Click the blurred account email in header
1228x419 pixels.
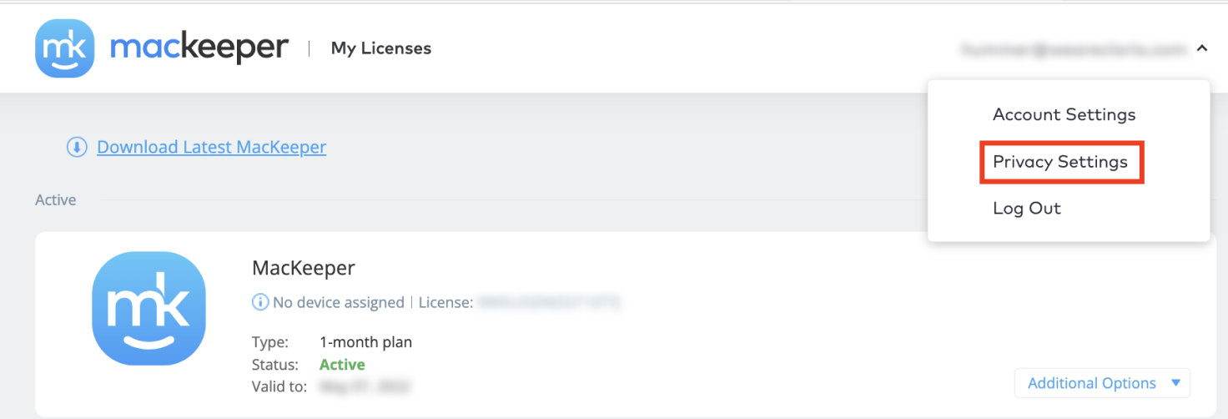(x=1074, y=49)
